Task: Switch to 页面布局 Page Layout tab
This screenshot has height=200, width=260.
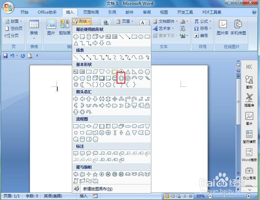Action: coord(91,12)
